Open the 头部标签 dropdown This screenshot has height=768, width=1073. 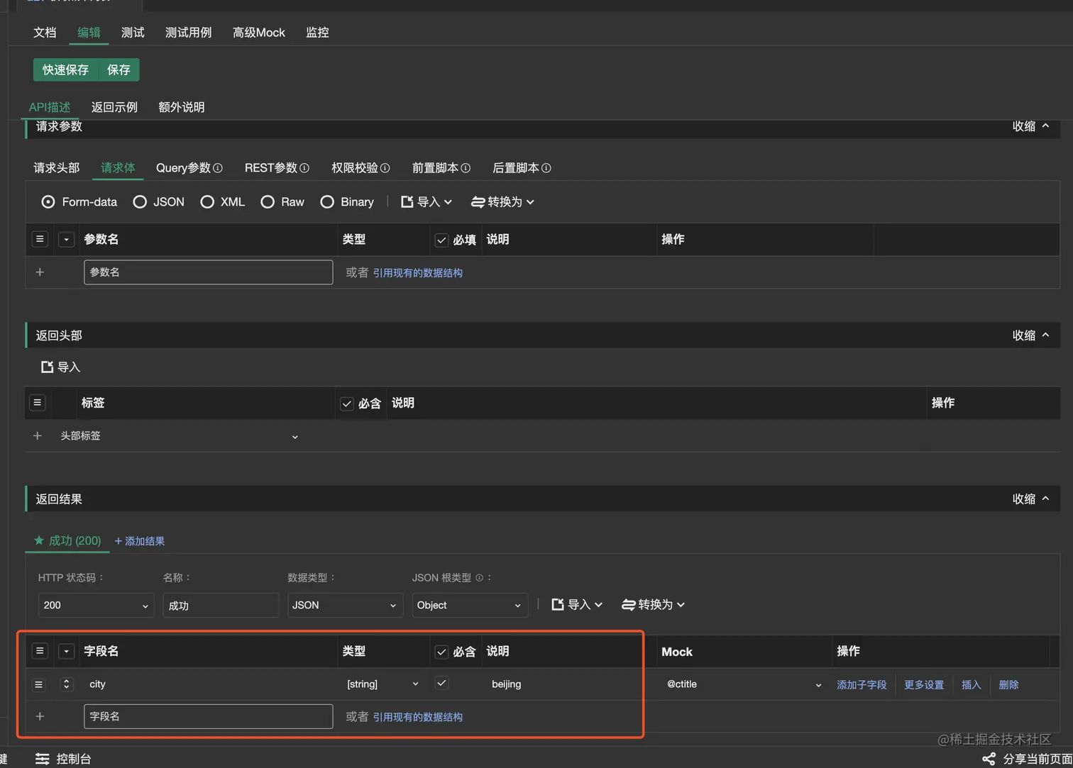179,436
